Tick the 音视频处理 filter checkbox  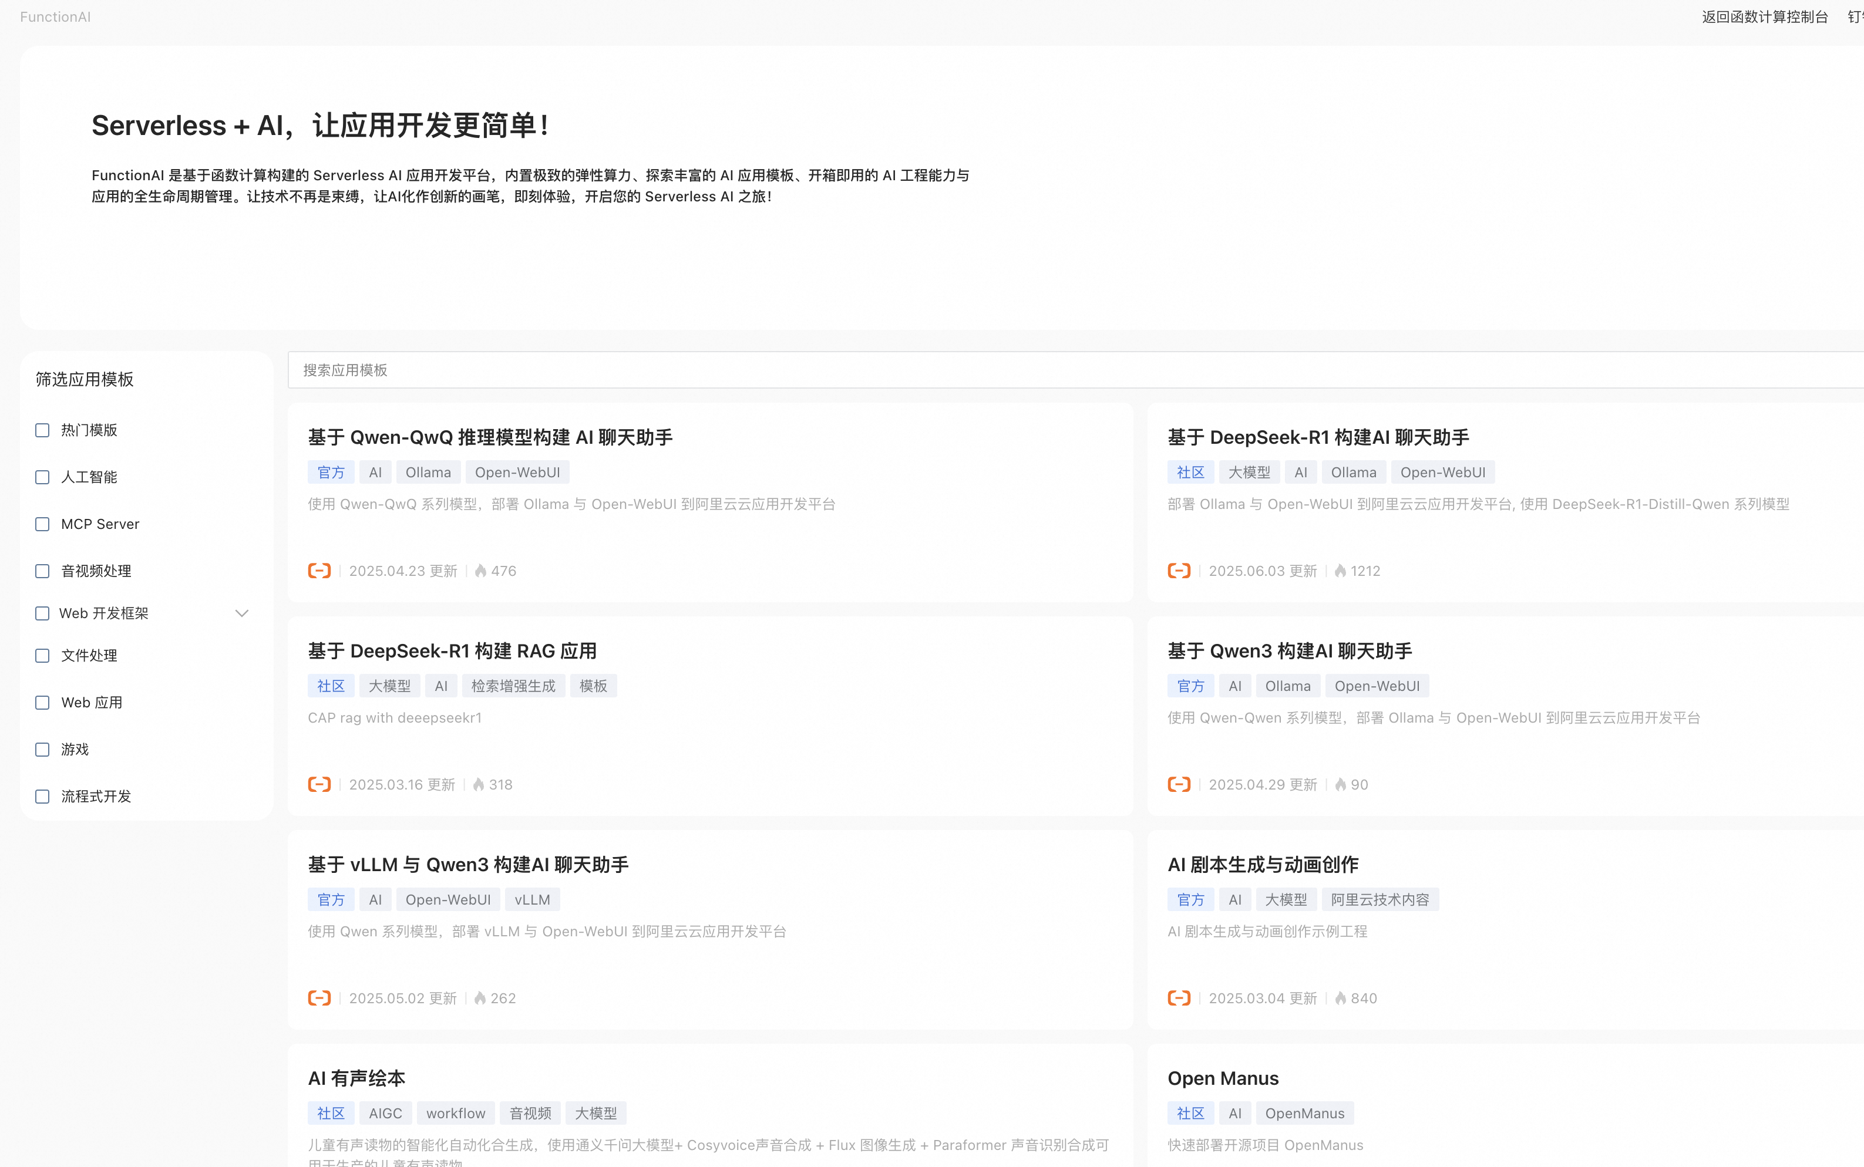pyautogui.click(x=42, y=571)
